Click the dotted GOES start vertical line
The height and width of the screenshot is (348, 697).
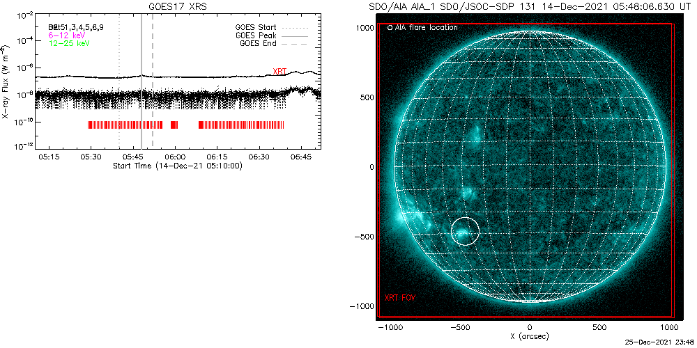(x=119, y=82)
